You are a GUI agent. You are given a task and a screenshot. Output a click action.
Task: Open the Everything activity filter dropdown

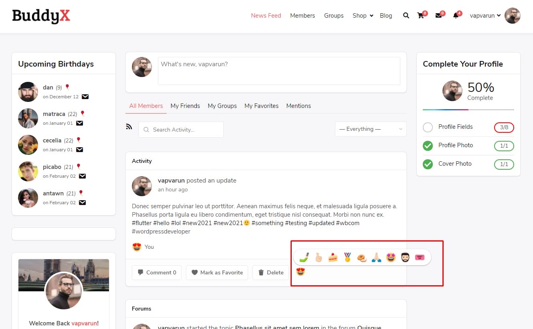coord(371,129)
